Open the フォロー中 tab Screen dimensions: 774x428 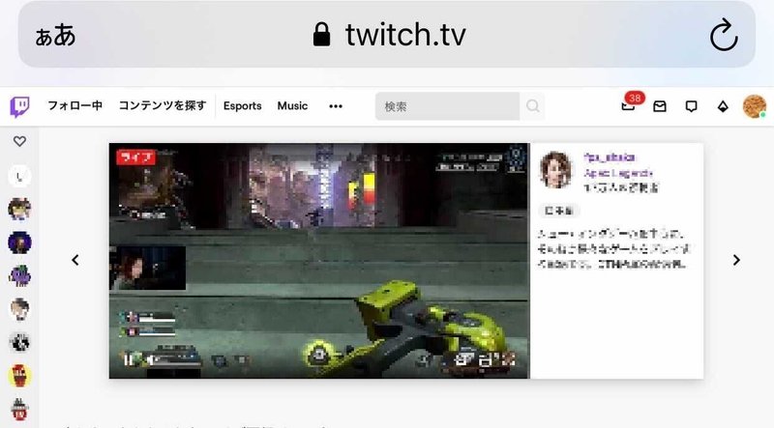(x=75, y=106)
